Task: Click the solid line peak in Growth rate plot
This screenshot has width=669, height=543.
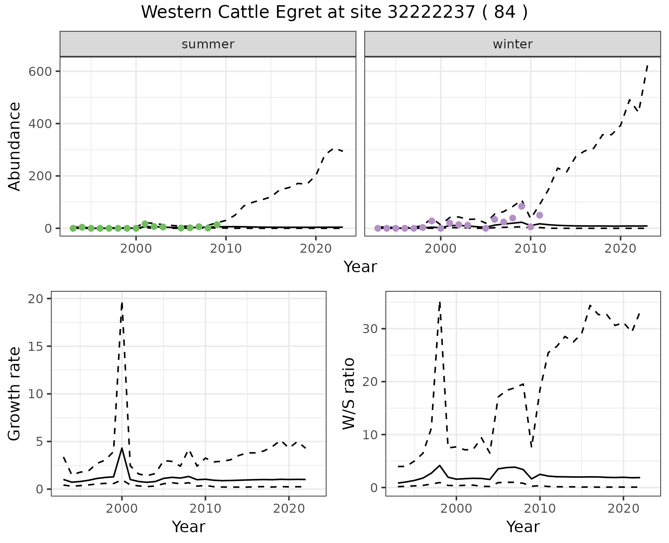Action: [x=122, y=448]
